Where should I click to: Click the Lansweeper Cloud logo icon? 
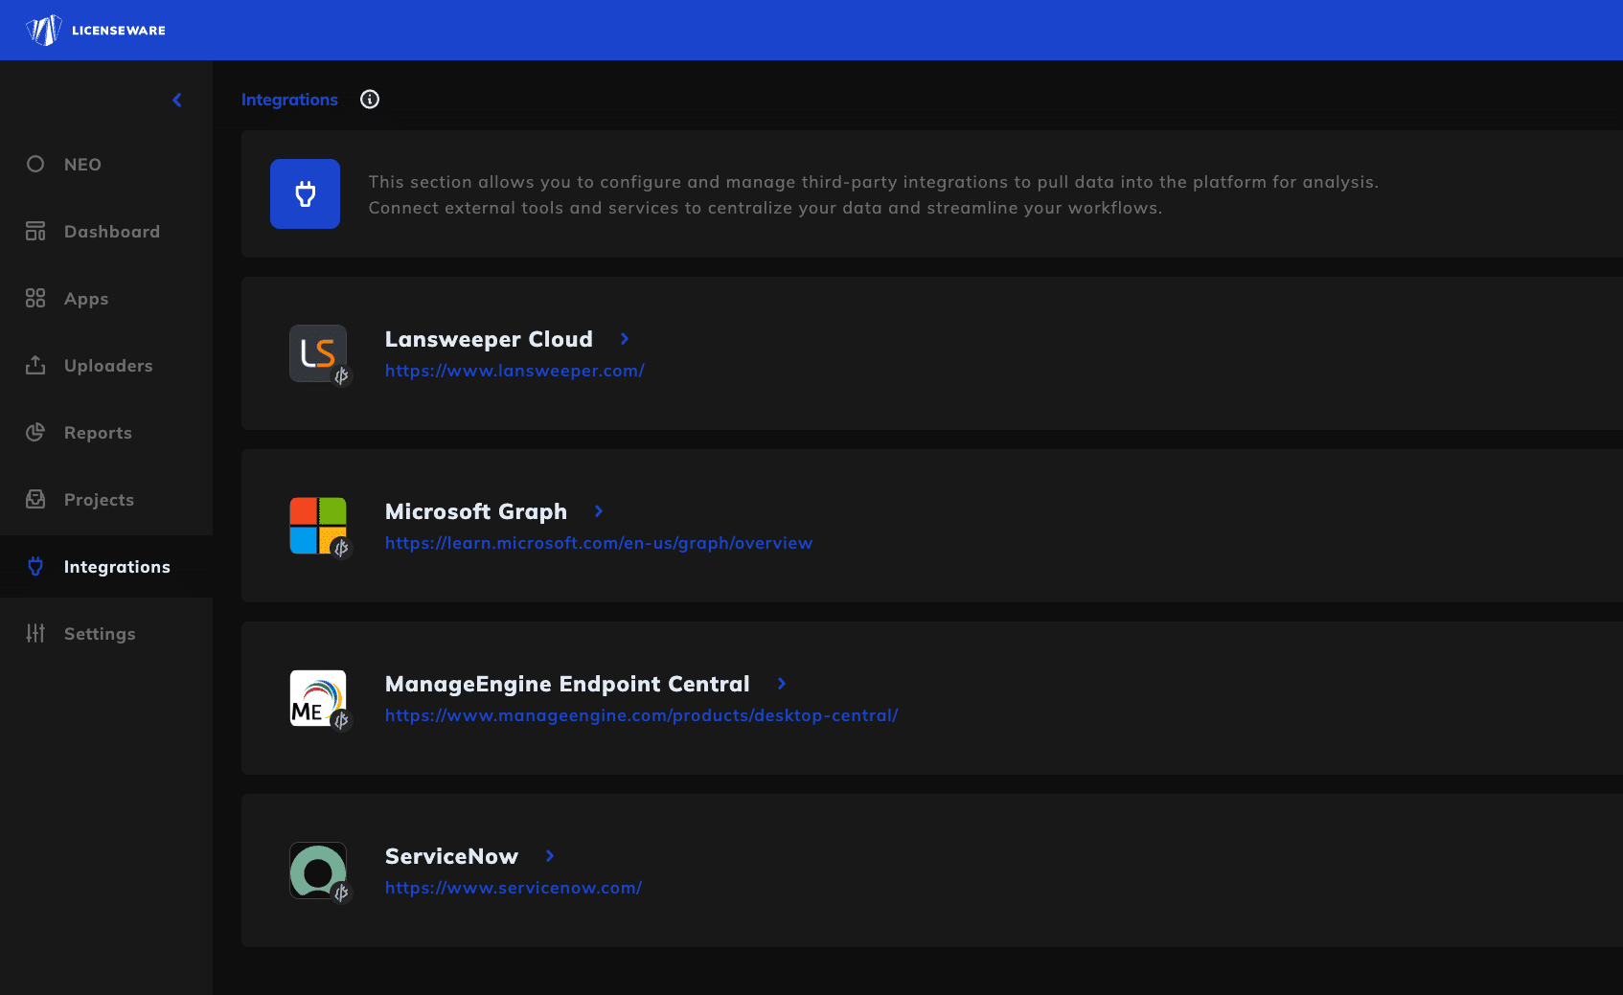point(318,353)
